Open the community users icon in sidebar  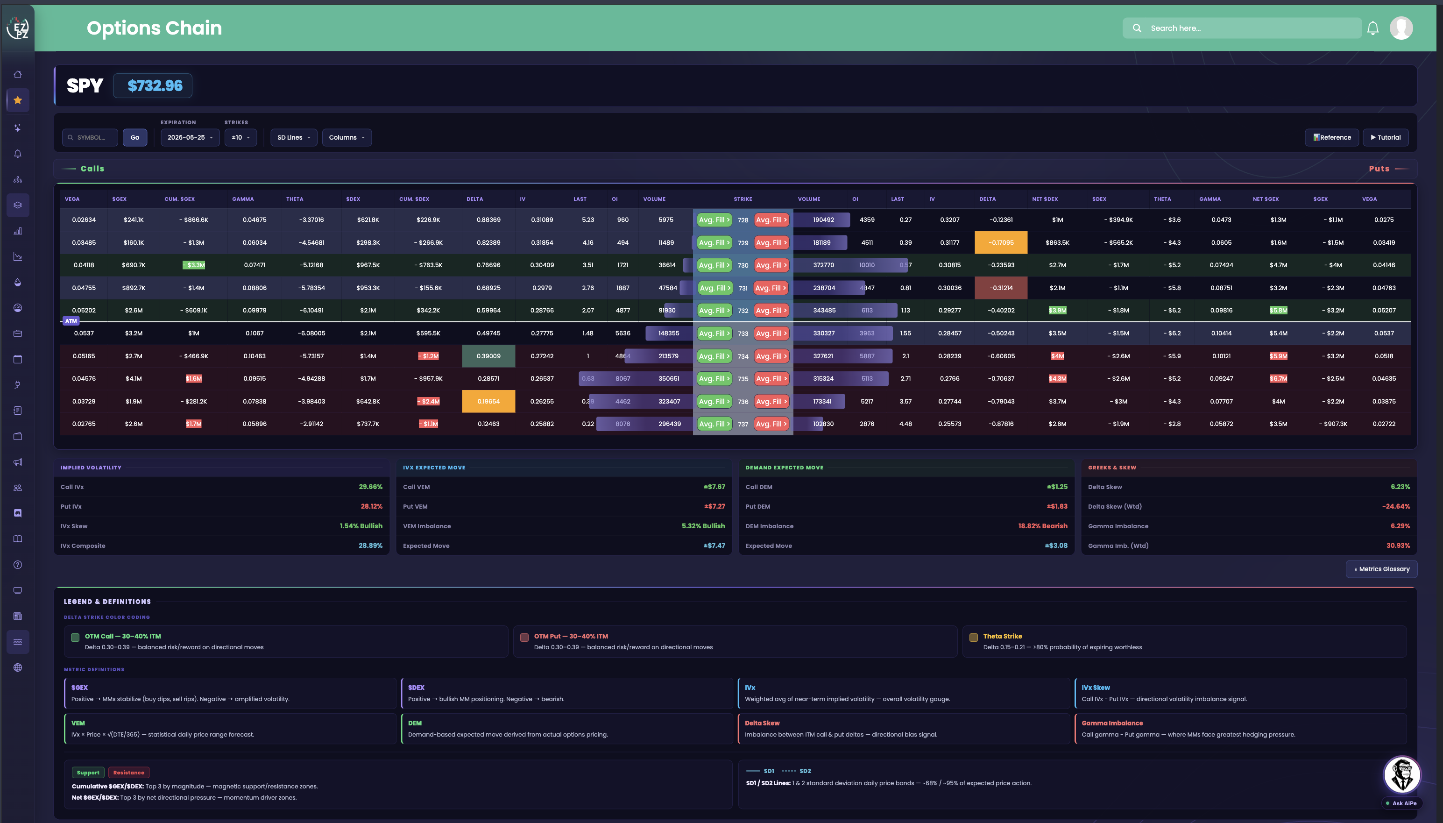point(18,488)
